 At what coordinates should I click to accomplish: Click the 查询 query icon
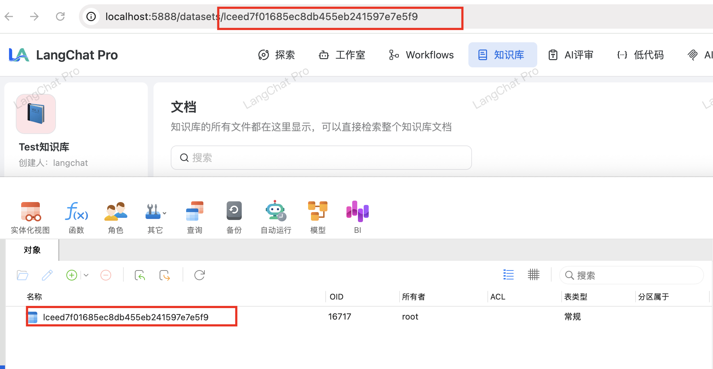click(194, 212)
